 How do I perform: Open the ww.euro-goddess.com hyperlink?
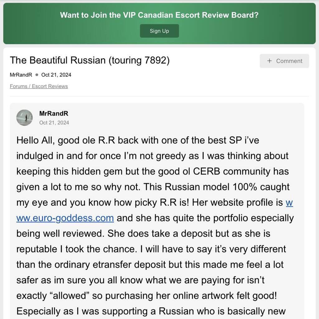tap(65, 218)
